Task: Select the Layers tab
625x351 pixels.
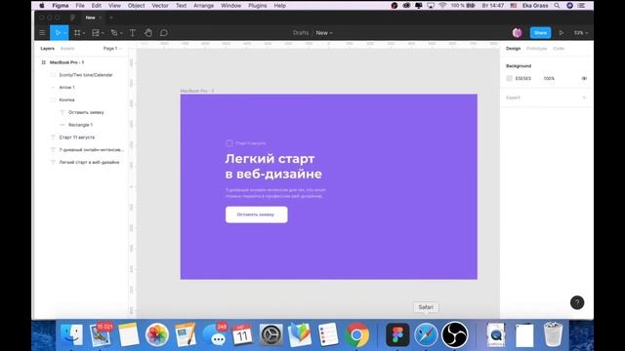Action: (48, 49)
